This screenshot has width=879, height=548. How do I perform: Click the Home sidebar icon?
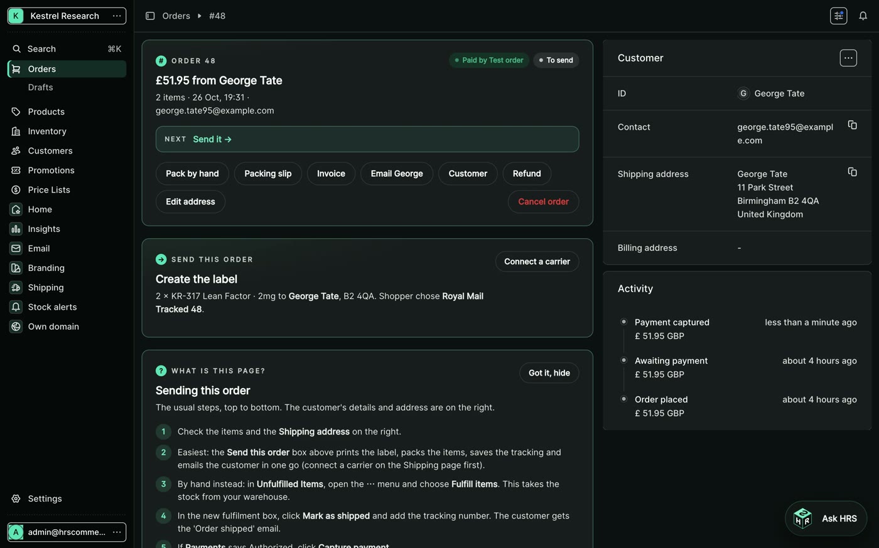(x=16, y=209)
